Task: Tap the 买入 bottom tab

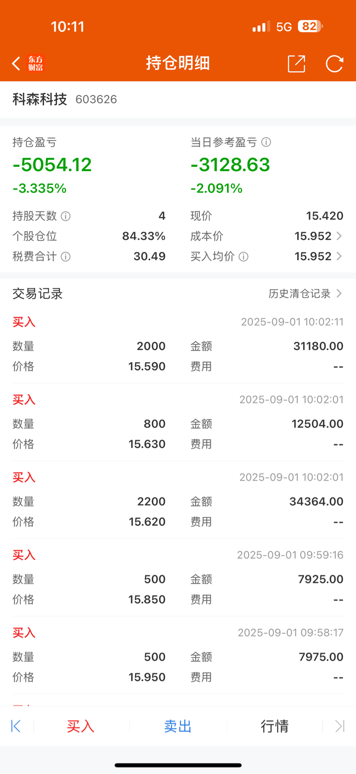Action: pyautogui.click(x=81, y=726)
